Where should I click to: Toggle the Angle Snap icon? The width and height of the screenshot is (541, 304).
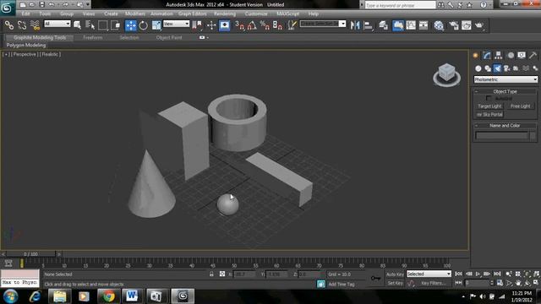pyautogui.click(x=252, y=25)
